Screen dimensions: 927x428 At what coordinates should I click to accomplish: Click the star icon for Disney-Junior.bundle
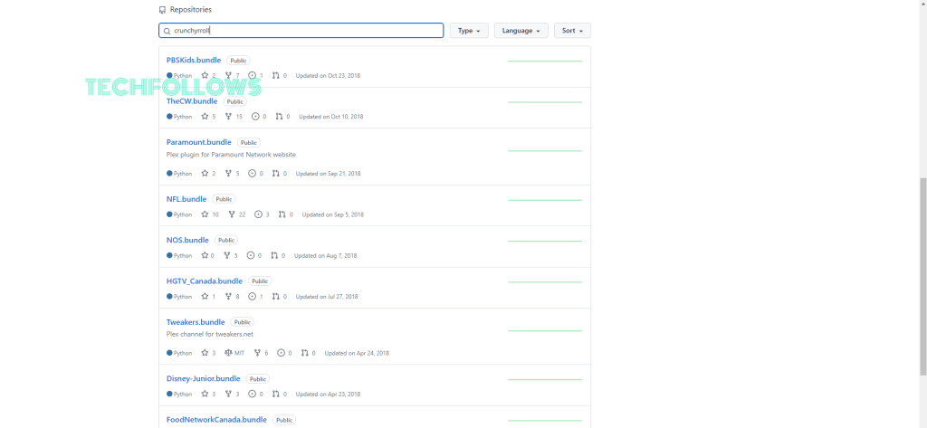pyautogui.click(x=205, y=394)
